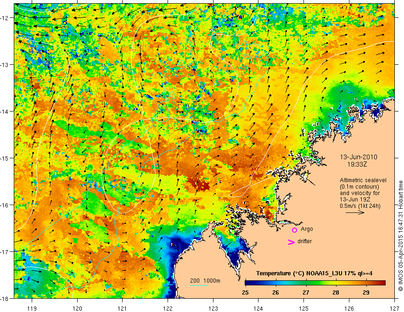The image size is (404, 312).
Task: Click latitude label -14 on left axis
Action: pyautogui.click(x=5, y=111)
